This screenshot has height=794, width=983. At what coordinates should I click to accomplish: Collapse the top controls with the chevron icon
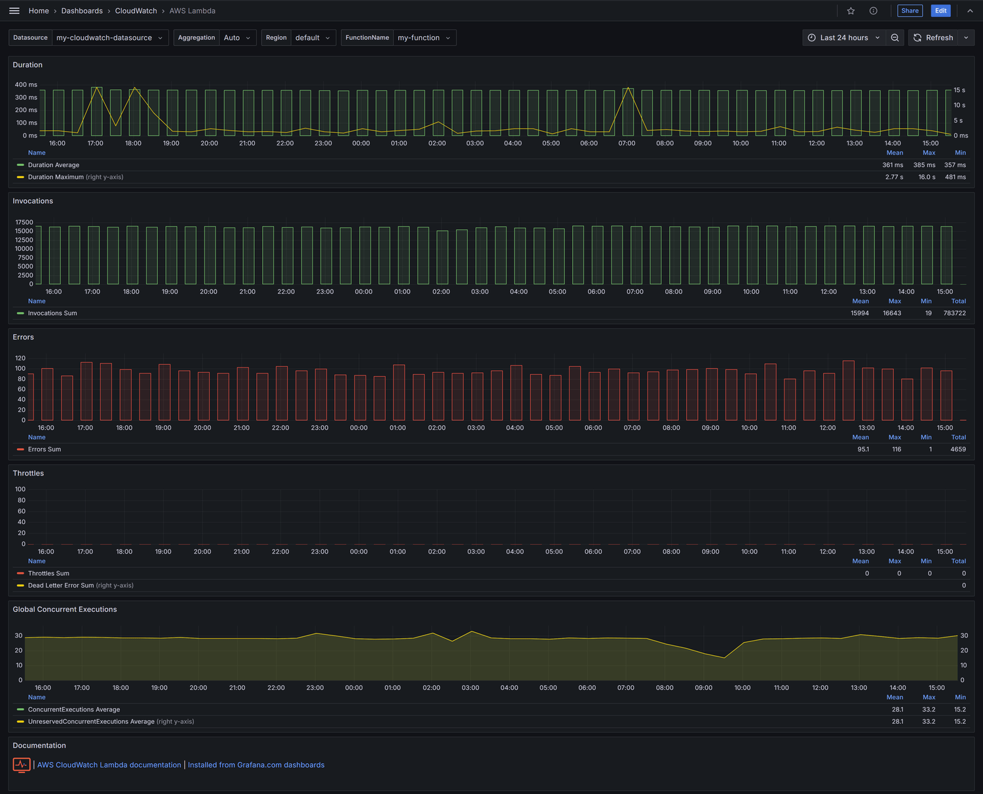coord(970,10)
